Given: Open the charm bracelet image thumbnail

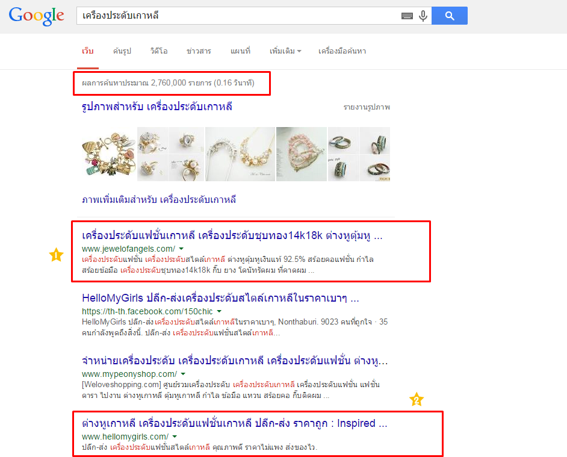Looking at the screenshot, I should point(109,154).
